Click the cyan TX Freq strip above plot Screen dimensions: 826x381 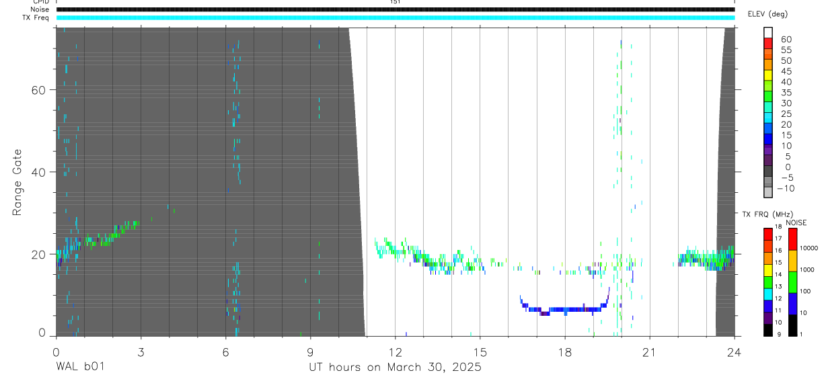point(396,17)
